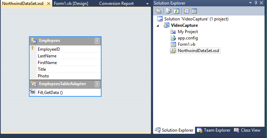Open the document tab list dropdown arrow
Viewport: 267px width, 138px height.
(147, 4)
